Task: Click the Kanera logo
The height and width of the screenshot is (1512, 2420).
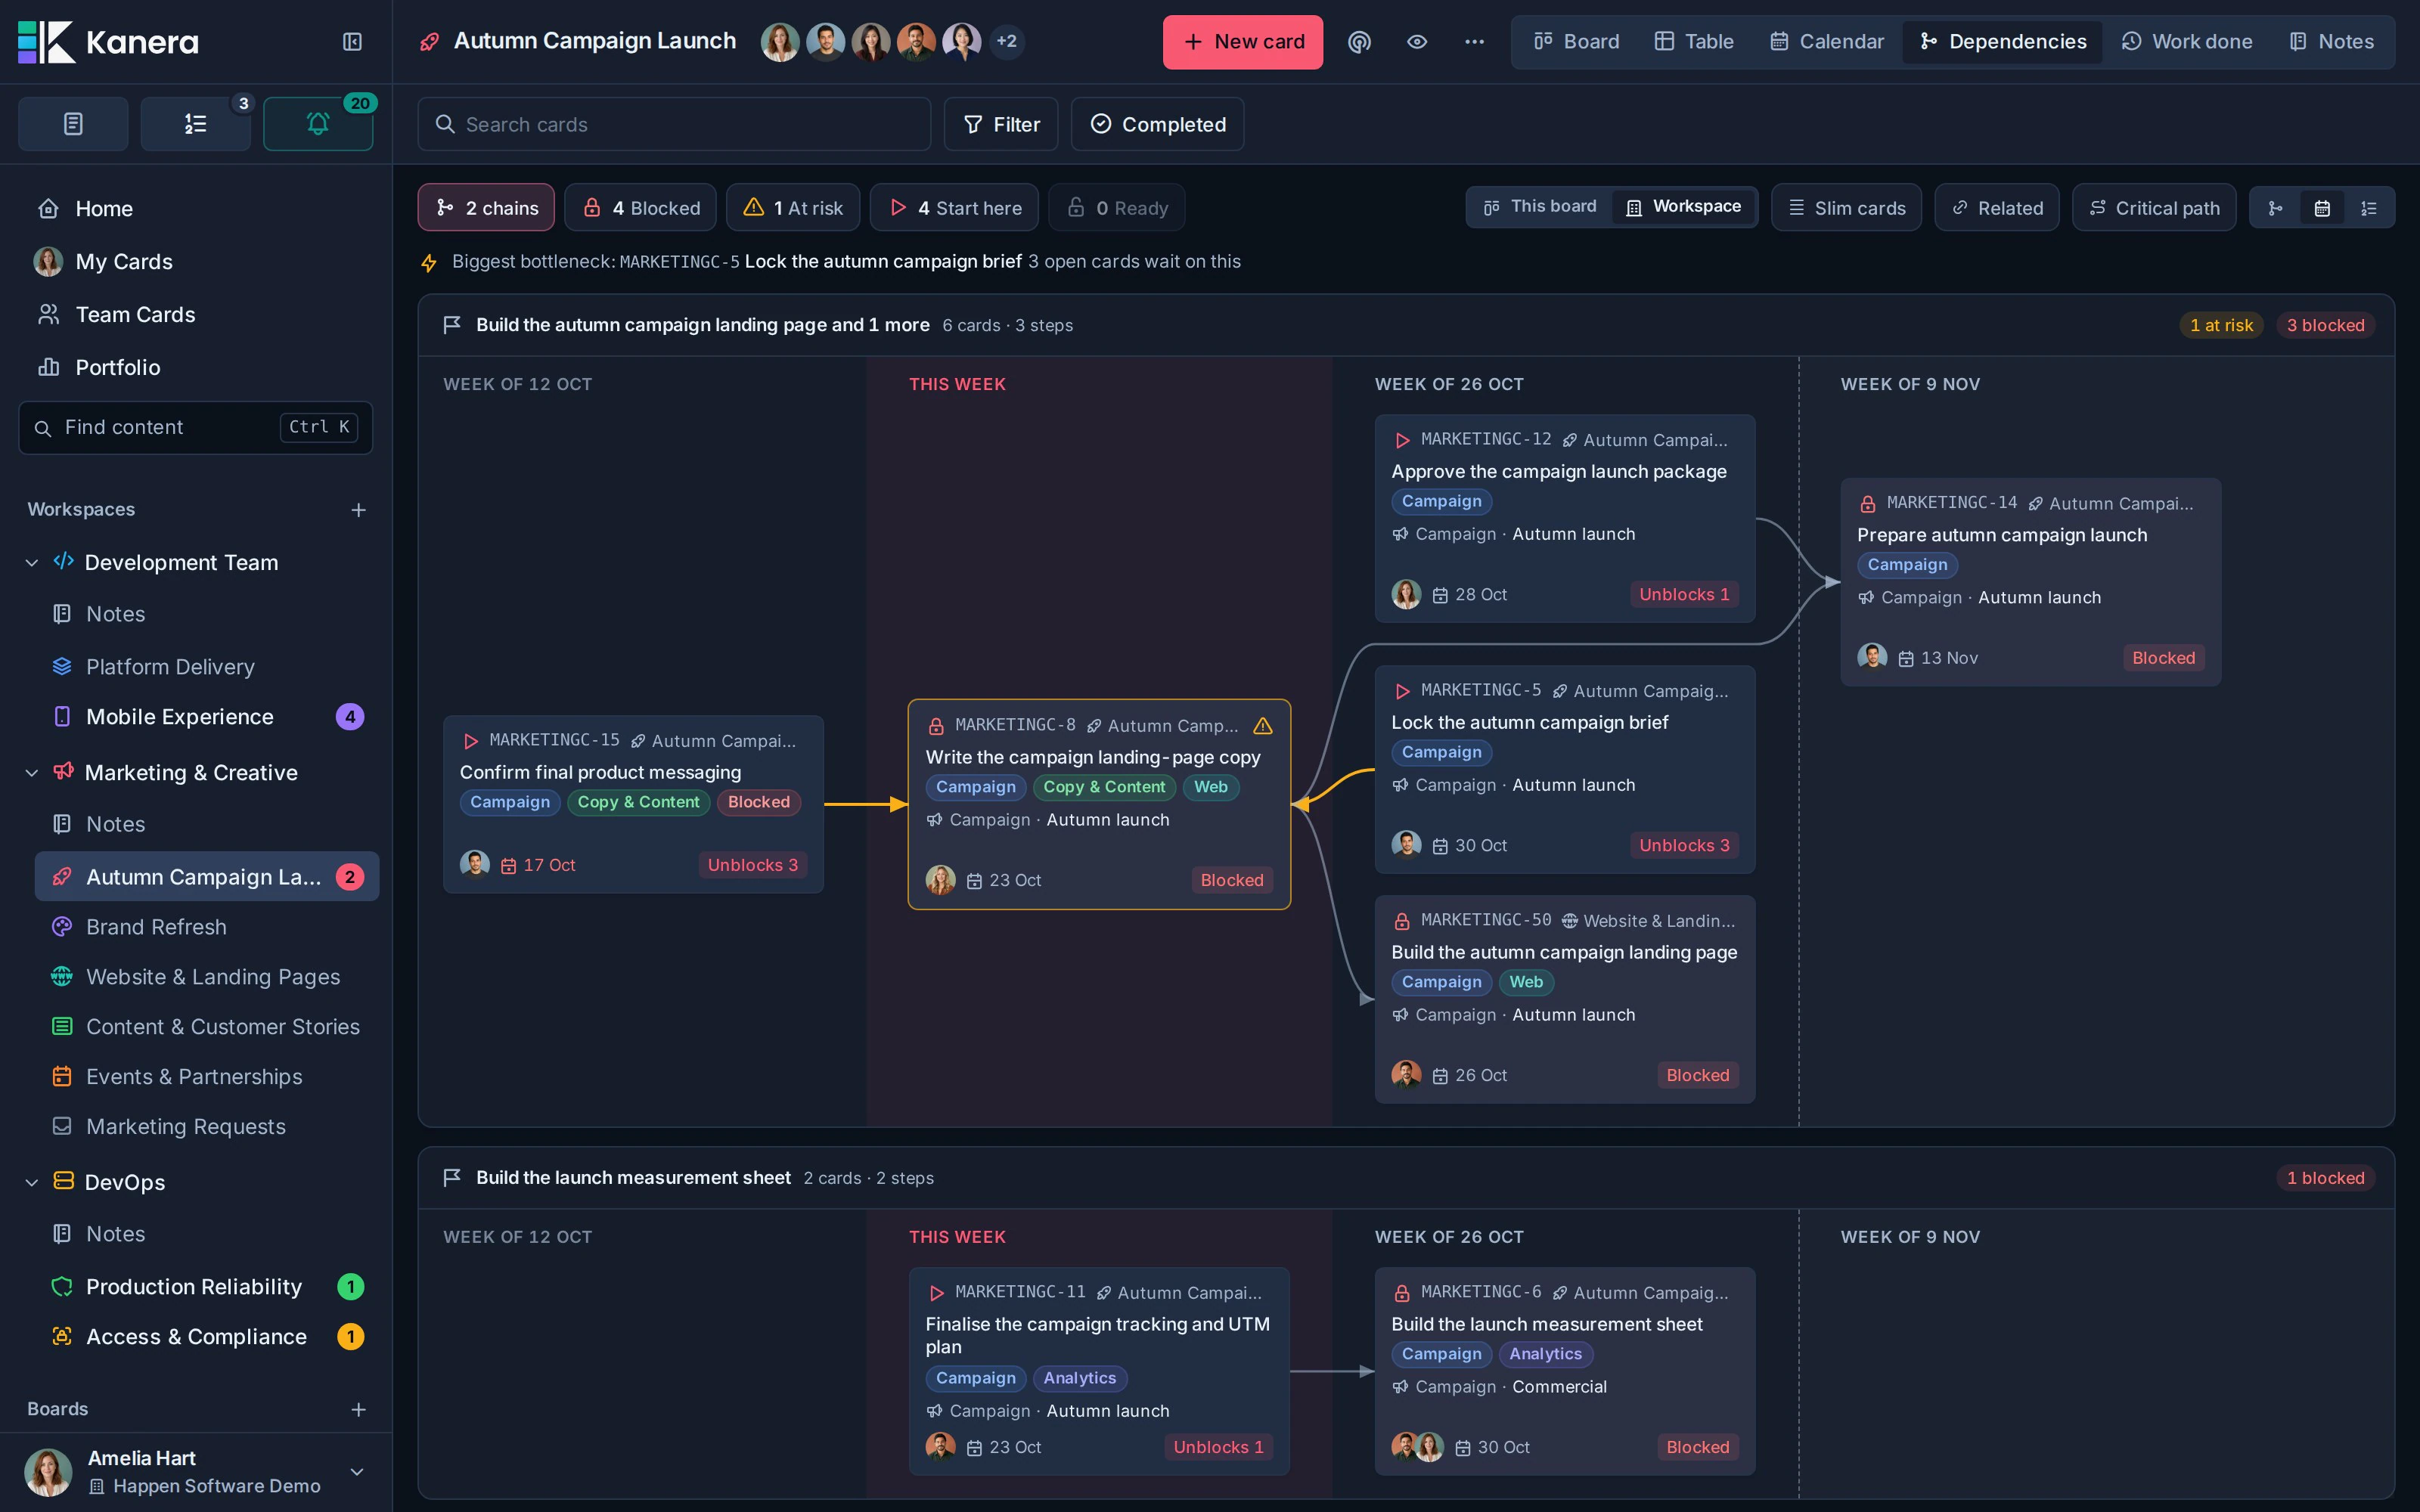Action: tap(108, 41)
